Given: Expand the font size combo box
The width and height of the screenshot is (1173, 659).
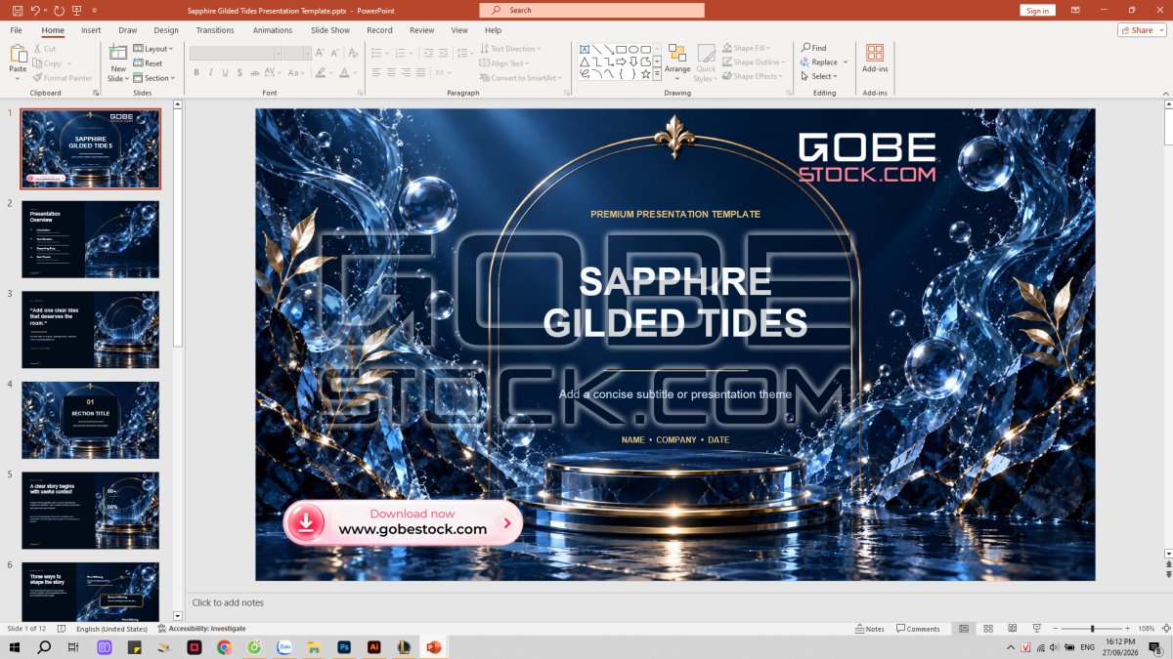Looking at the screenshot, I should [306, 53].
